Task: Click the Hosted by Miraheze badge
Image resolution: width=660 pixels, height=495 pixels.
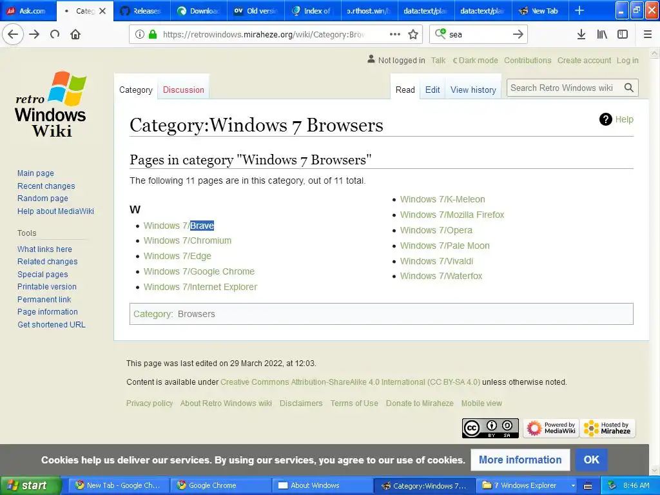Action: point(607,428)
